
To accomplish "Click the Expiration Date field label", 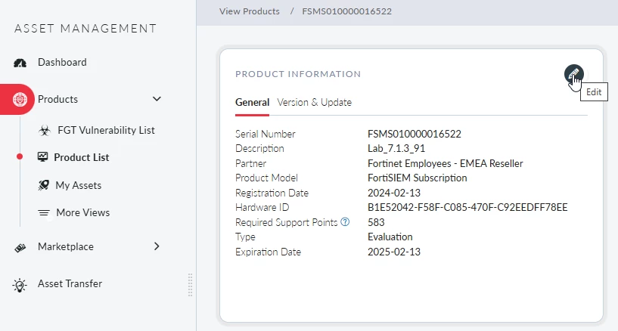I will pyautogui.click(x=268, y=252).
